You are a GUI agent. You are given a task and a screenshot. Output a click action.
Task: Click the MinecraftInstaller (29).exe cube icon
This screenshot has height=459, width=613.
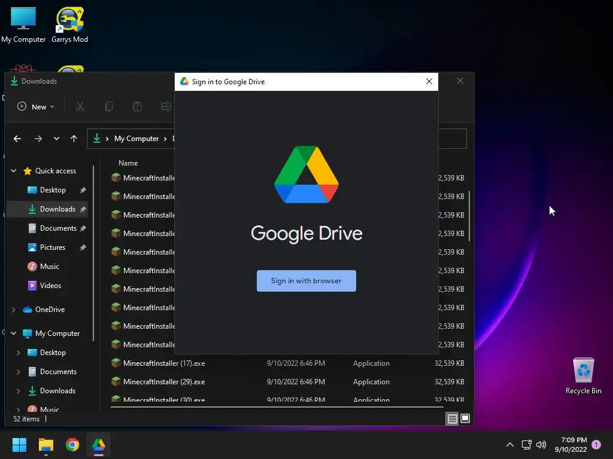(116, 381)
